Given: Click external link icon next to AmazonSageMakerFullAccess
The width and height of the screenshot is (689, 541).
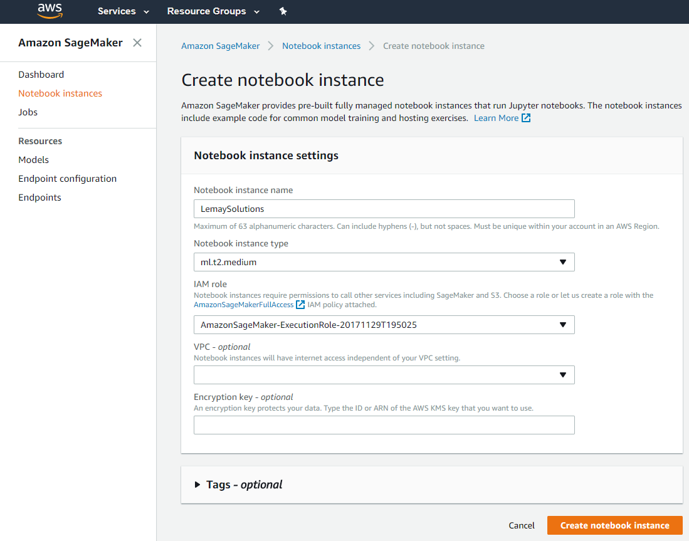Looking at the screenshot, I should (301, 305).
